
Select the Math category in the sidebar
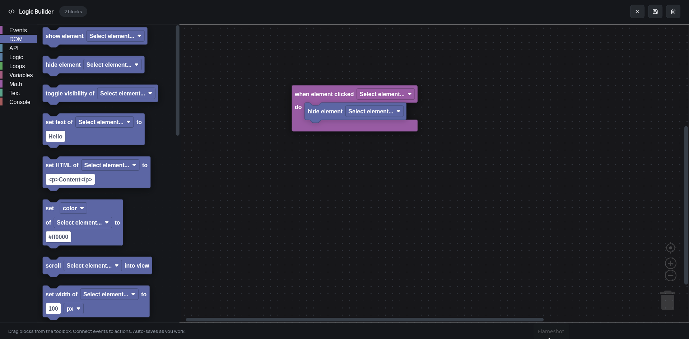tap(15, 84)
